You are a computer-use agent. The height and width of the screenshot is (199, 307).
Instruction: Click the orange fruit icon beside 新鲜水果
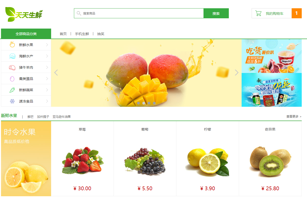point(12,45)
